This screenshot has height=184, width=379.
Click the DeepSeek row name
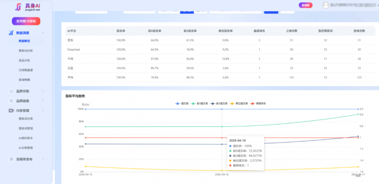coord(74,50)
